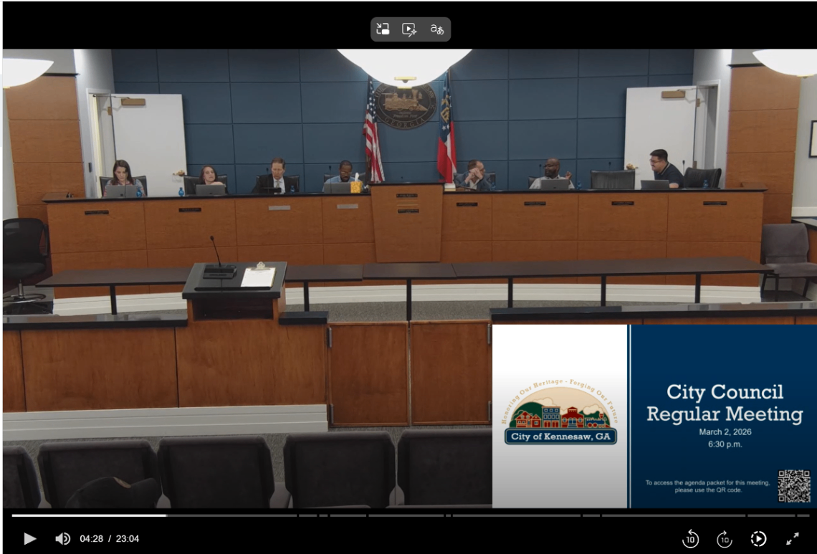Image resolution: width=817 pixels, height=554 pixels.
Task: Rewind the video 10 seconds
Action: point(690,539)
